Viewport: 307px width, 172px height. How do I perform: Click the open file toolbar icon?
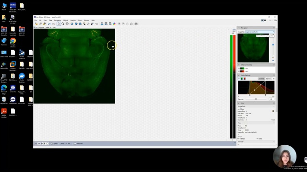click(x=36, y=24)
